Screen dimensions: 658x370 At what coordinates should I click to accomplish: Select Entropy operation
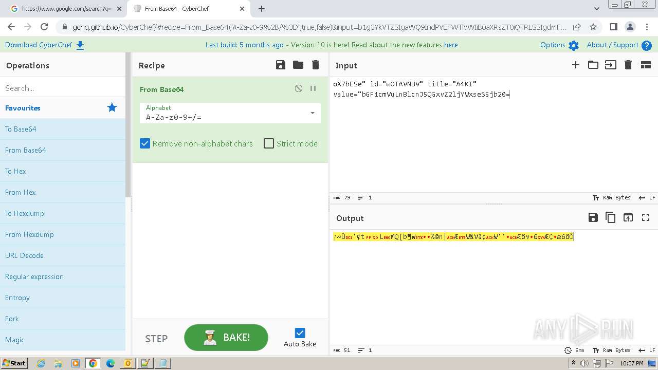[x=63, y=298]
